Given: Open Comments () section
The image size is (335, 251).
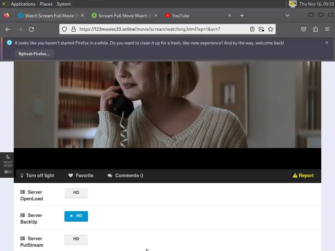Looking at the screenshot, I should click(125, 176).
